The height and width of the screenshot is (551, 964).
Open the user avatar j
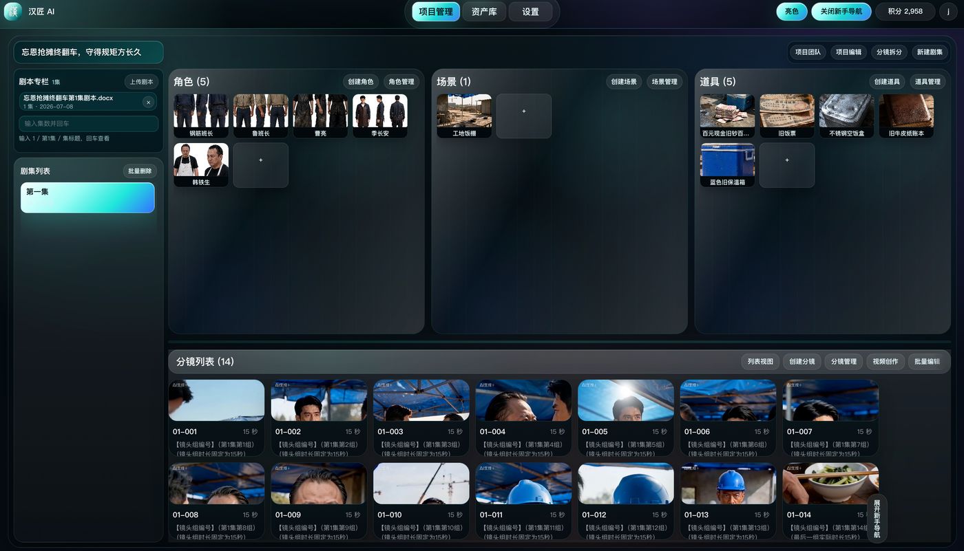948,12
